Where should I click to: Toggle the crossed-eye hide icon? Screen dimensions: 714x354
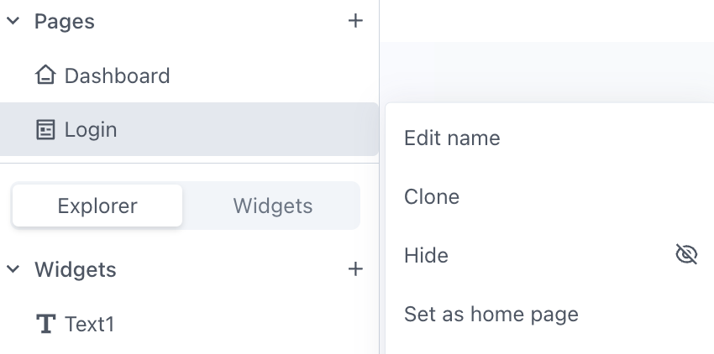coord(686,254)
